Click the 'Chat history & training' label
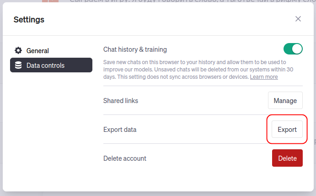The width and height of the screenshot is (316, 196). pos(135,49)
